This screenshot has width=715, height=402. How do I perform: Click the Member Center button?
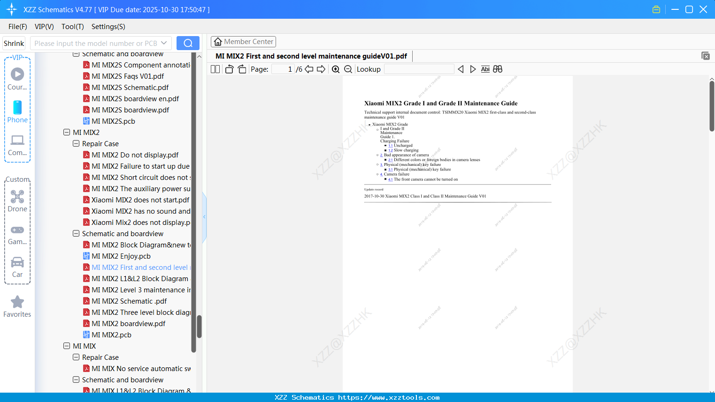point(243,42)
